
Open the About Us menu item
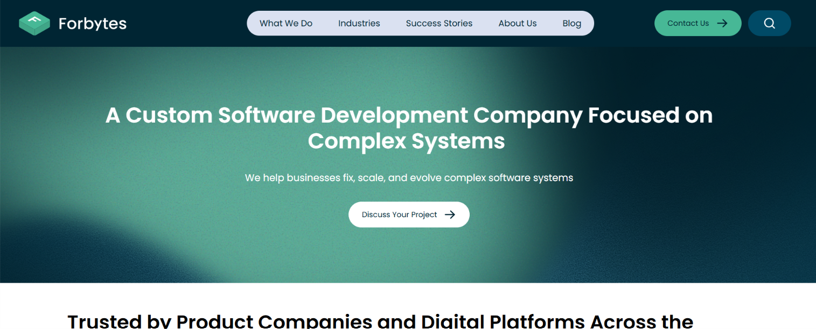coord(518,23)
